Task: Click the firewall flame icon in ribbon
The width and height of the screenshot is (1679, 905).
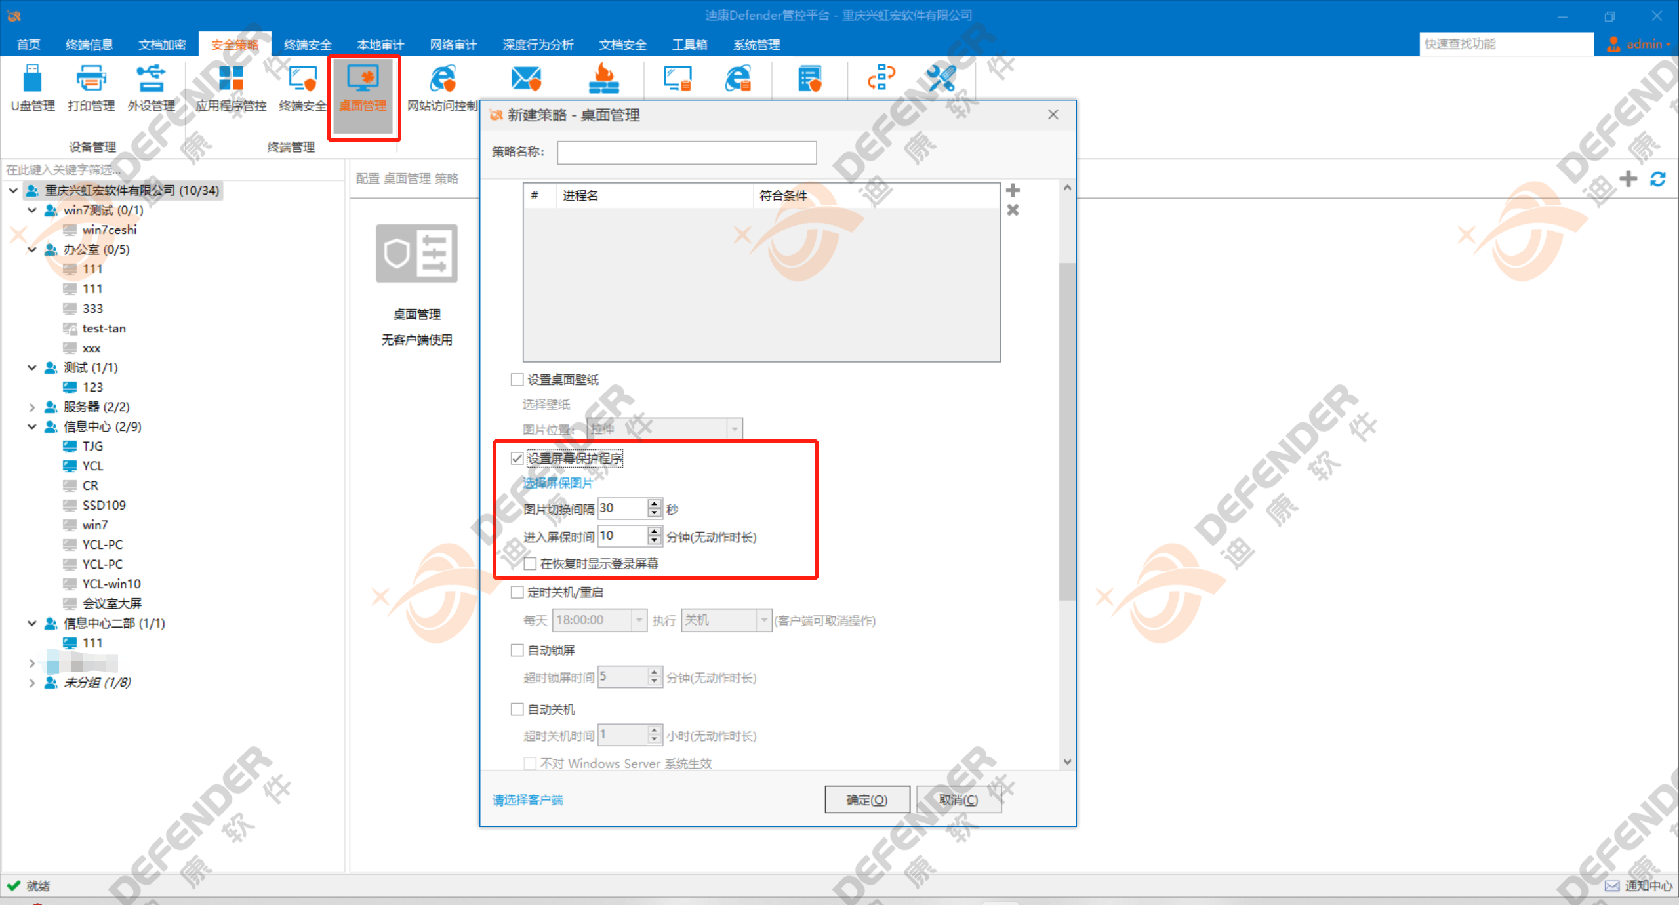Action: (x=603, y=79)
